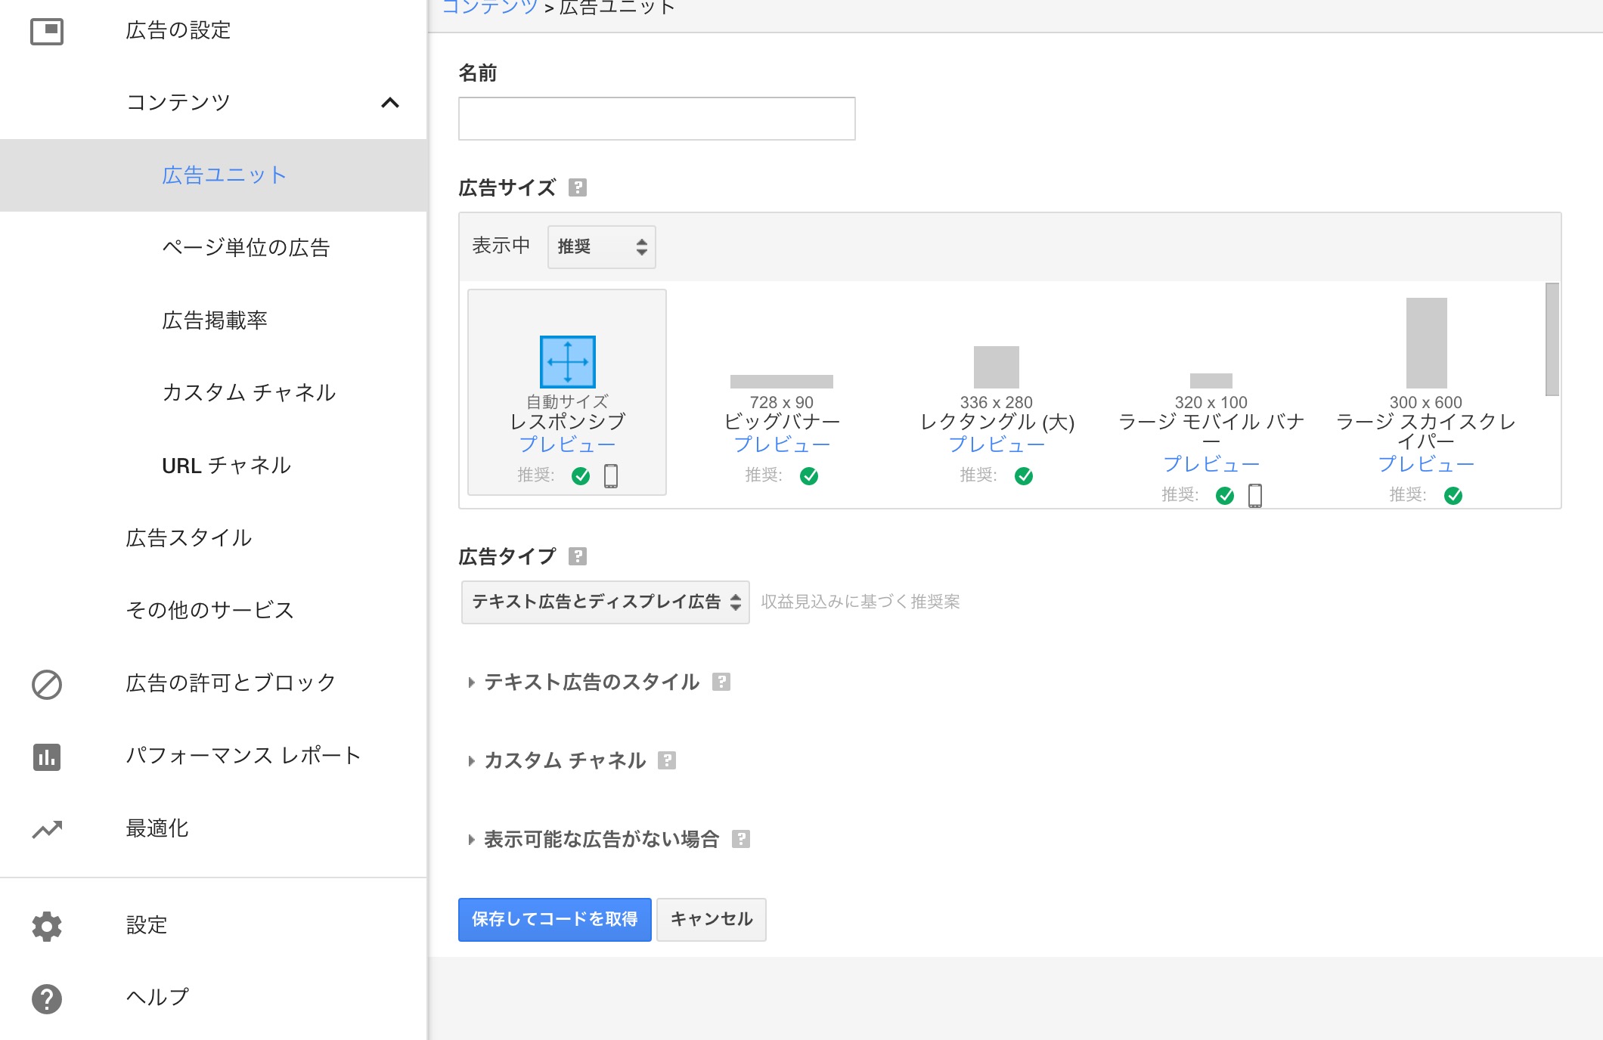Open help icon beside 表示可能な広告がない場合
This screenshot has height=1040, width=1603.
pos(741,839)
